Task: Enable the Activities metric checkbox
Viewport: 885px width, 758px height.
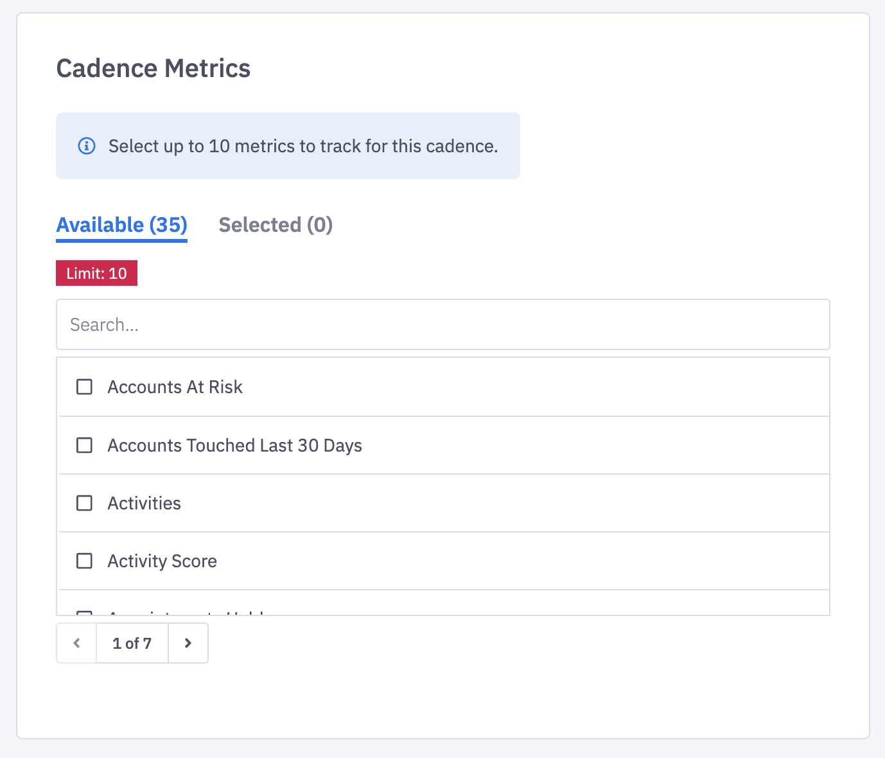Action: pyautogui.click(x=84, y=503)
